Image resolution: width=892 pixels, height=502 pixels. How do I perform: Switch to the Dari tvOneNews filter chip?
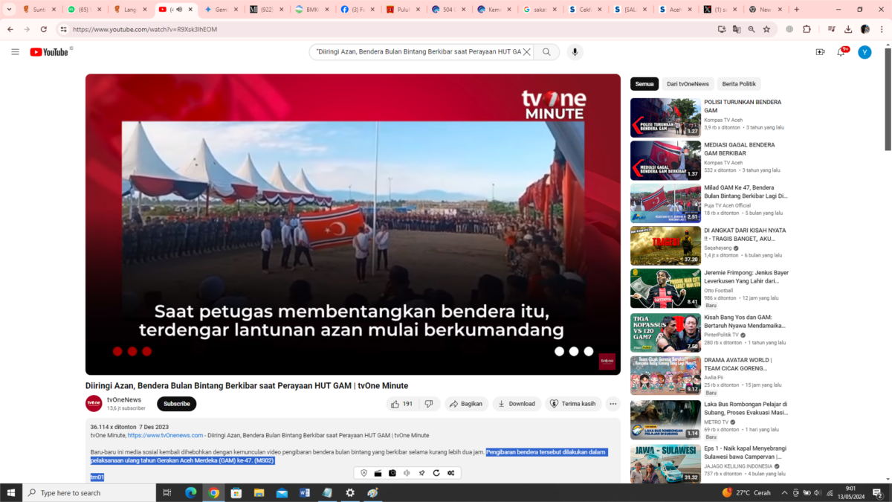[x=688, y=83]
